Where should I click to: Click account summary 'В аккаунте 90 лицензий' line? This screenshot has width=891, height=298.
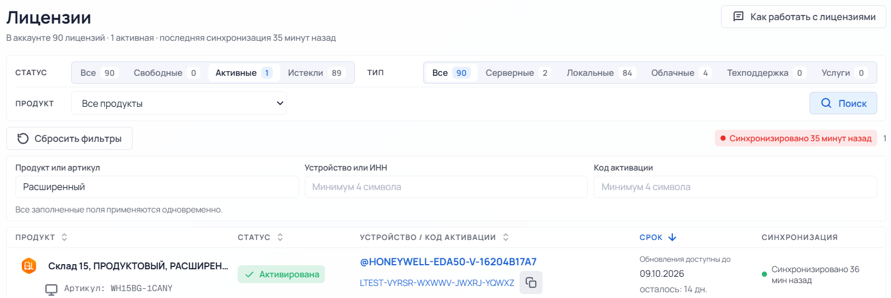pos(171,38)
